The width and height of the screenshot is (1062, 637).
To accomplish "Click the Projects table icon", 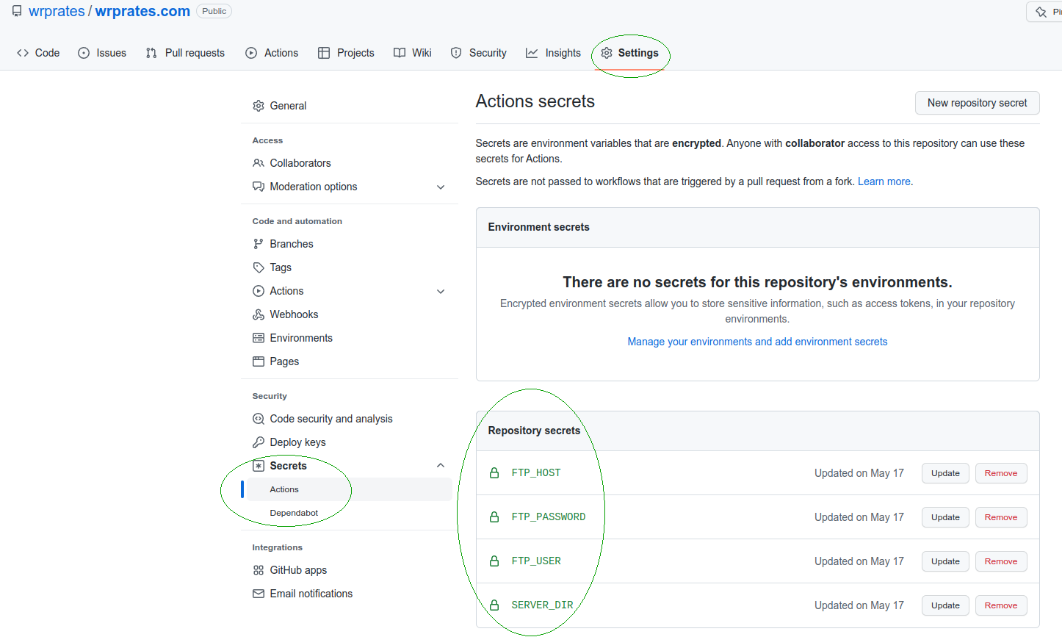I will coord(324,53).
